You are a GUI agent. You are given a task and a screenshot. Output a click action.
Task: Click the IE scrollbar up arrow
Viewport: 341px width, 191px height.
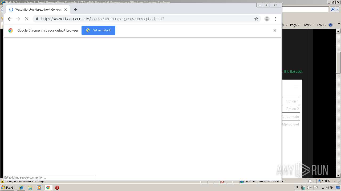pos(338,31)
